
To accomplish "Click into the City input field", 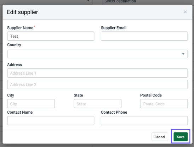I will click(31, 104).
